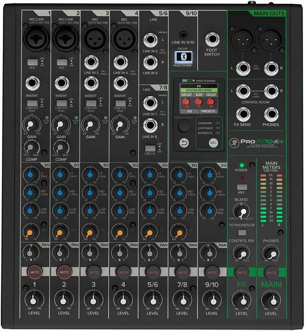Adjust CONTROL RM volume knob

[242, 253]
